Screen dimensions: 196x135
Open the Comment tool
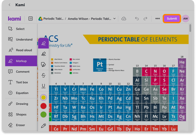click(21, 71)
